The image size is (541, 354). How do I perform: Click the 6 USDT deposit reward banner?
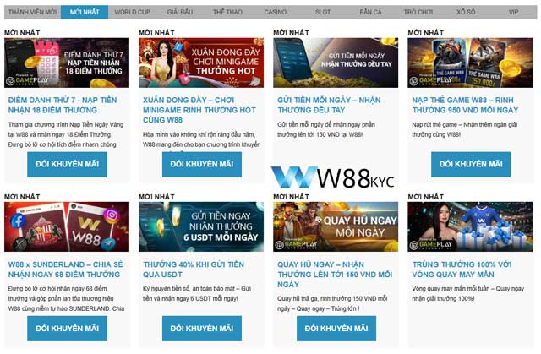pos(201,226)
